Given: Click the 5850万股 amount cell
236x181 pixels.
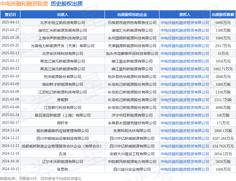Looking at the screenshot, I should [223, 162].
